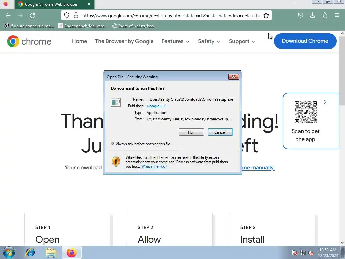Click the STEP 3 Install card

coord(272,229)
